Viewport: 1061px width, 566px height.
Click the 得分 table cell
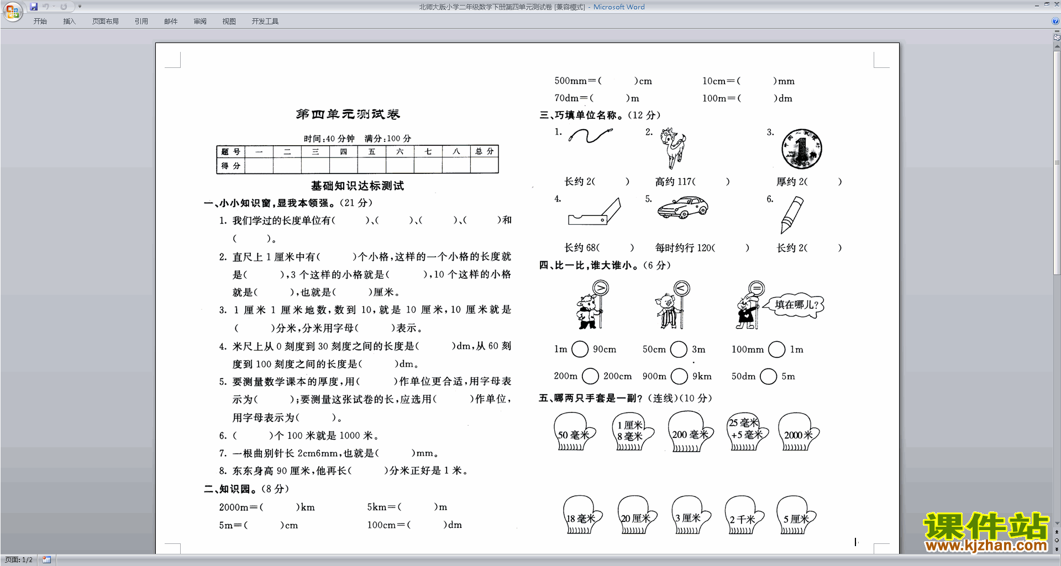coord(230,166)
